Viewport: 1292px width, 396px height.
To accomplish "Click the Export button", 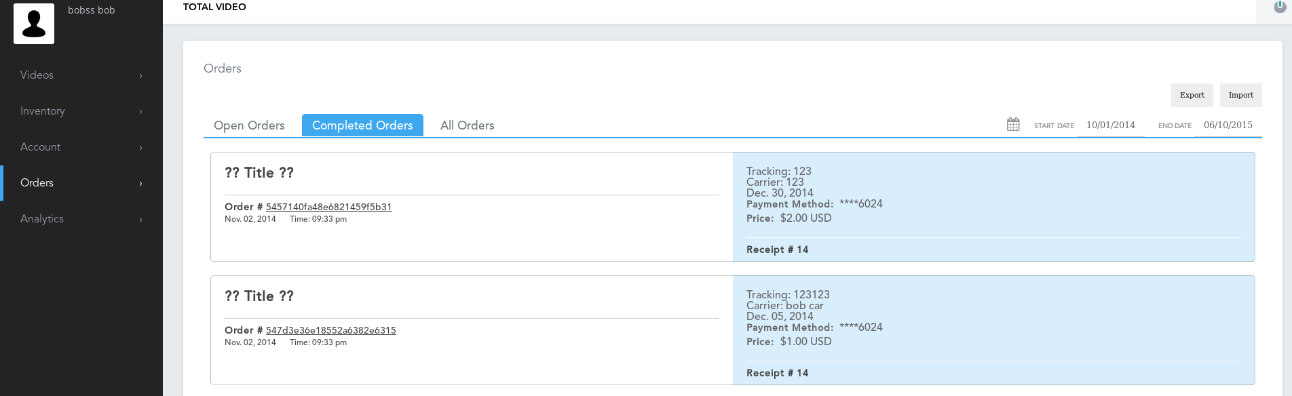I will (1192, 95).
